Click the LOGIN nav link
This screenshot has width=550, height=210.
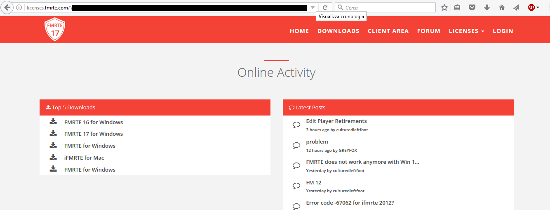tap(503, 31)
